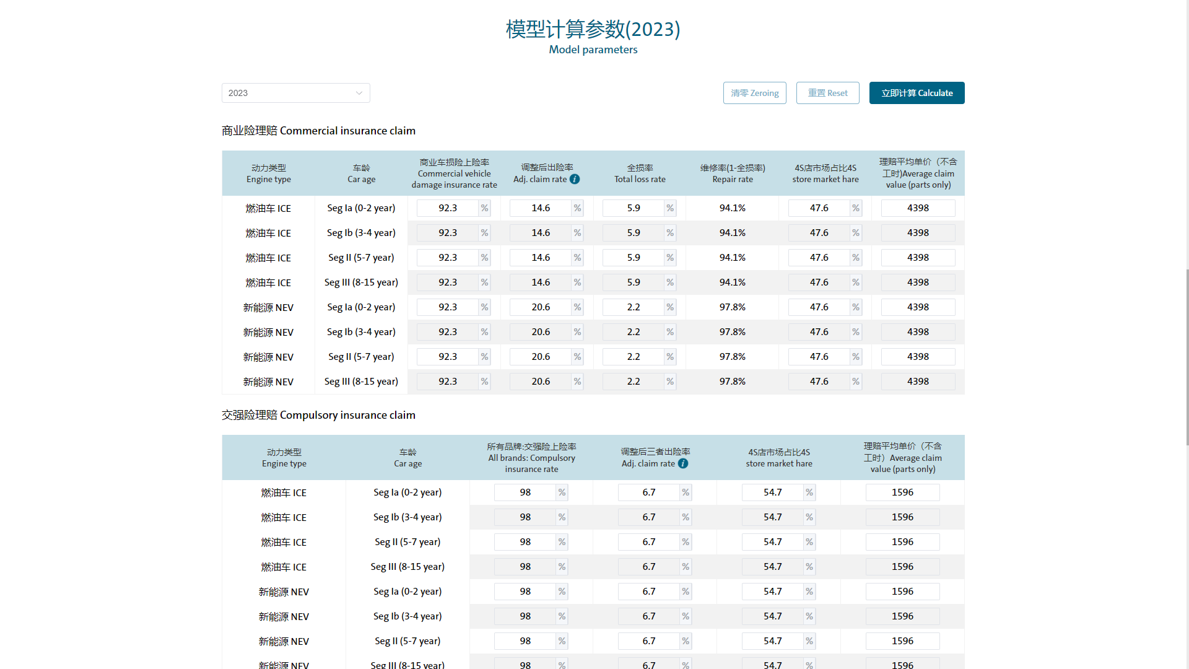Edit compulsory insurance rate for NEV Seg II
Screen dimensions: 1189x669
525,641
